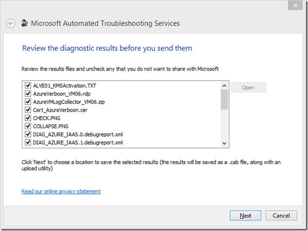Viewport: 308px width, 231px height.
Task: Click the Open button
Action: [249, 87]
